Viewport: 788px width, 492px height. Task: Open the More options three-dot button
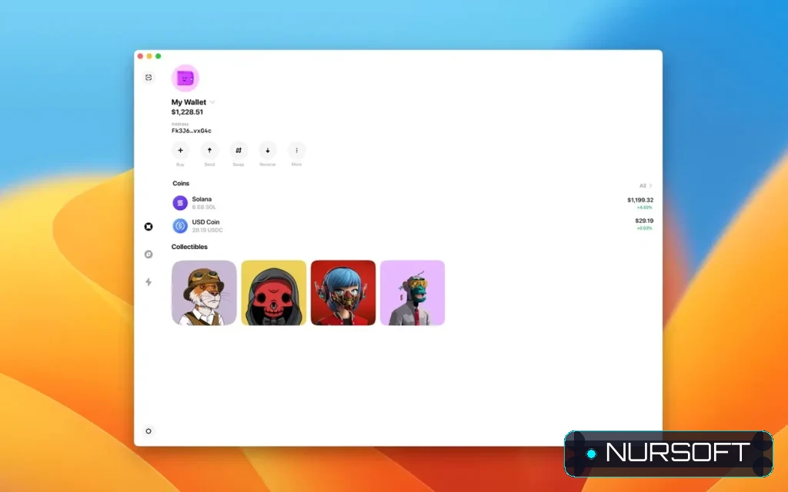(297, 150)
